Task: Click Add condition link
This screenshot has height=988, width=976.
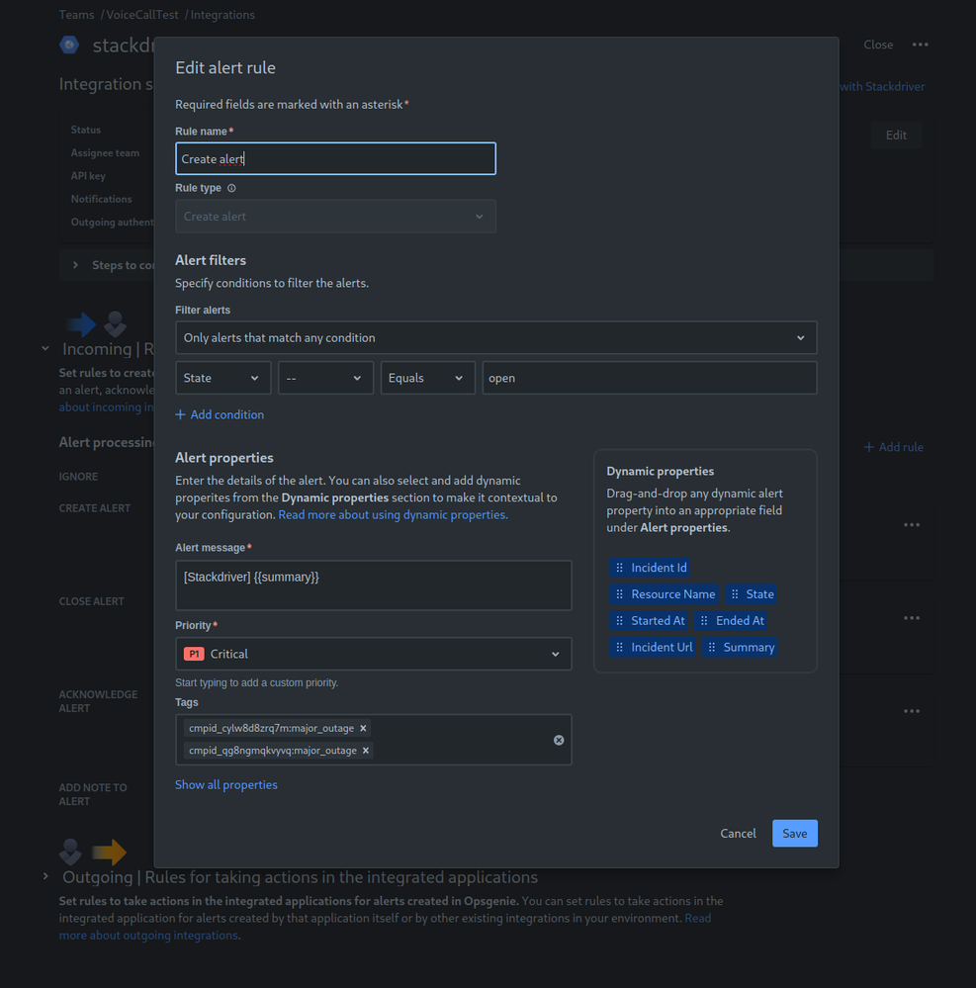Action: click(x=220, y=414)
